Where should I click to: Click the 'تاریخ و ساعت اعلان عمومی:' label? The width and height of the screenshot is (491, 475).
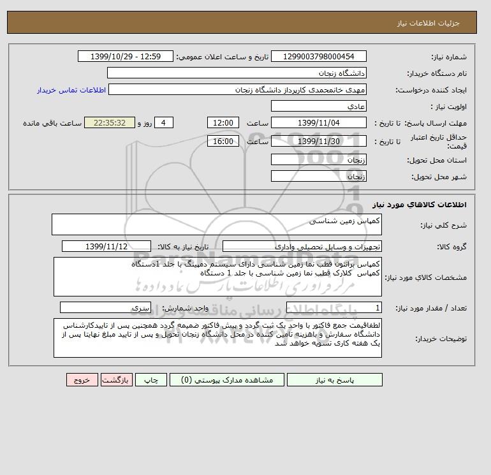point(223,57)
